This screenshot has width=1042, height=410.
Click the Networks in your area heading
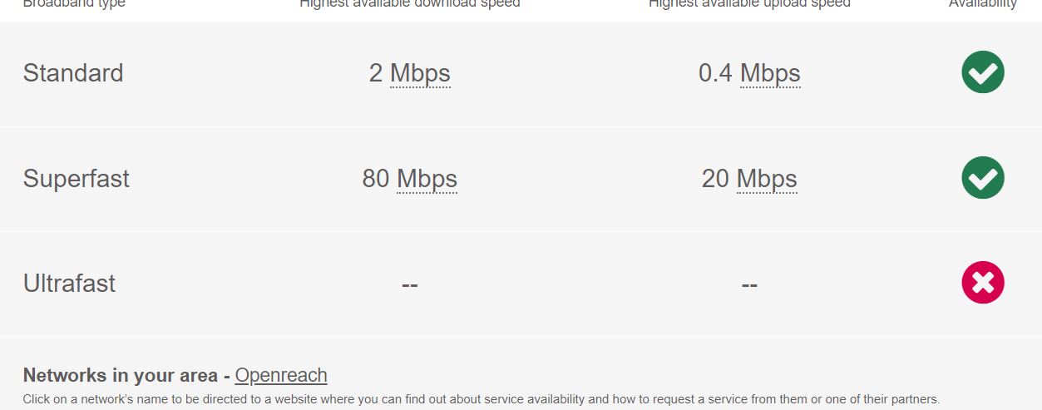[x=121, y=375]
